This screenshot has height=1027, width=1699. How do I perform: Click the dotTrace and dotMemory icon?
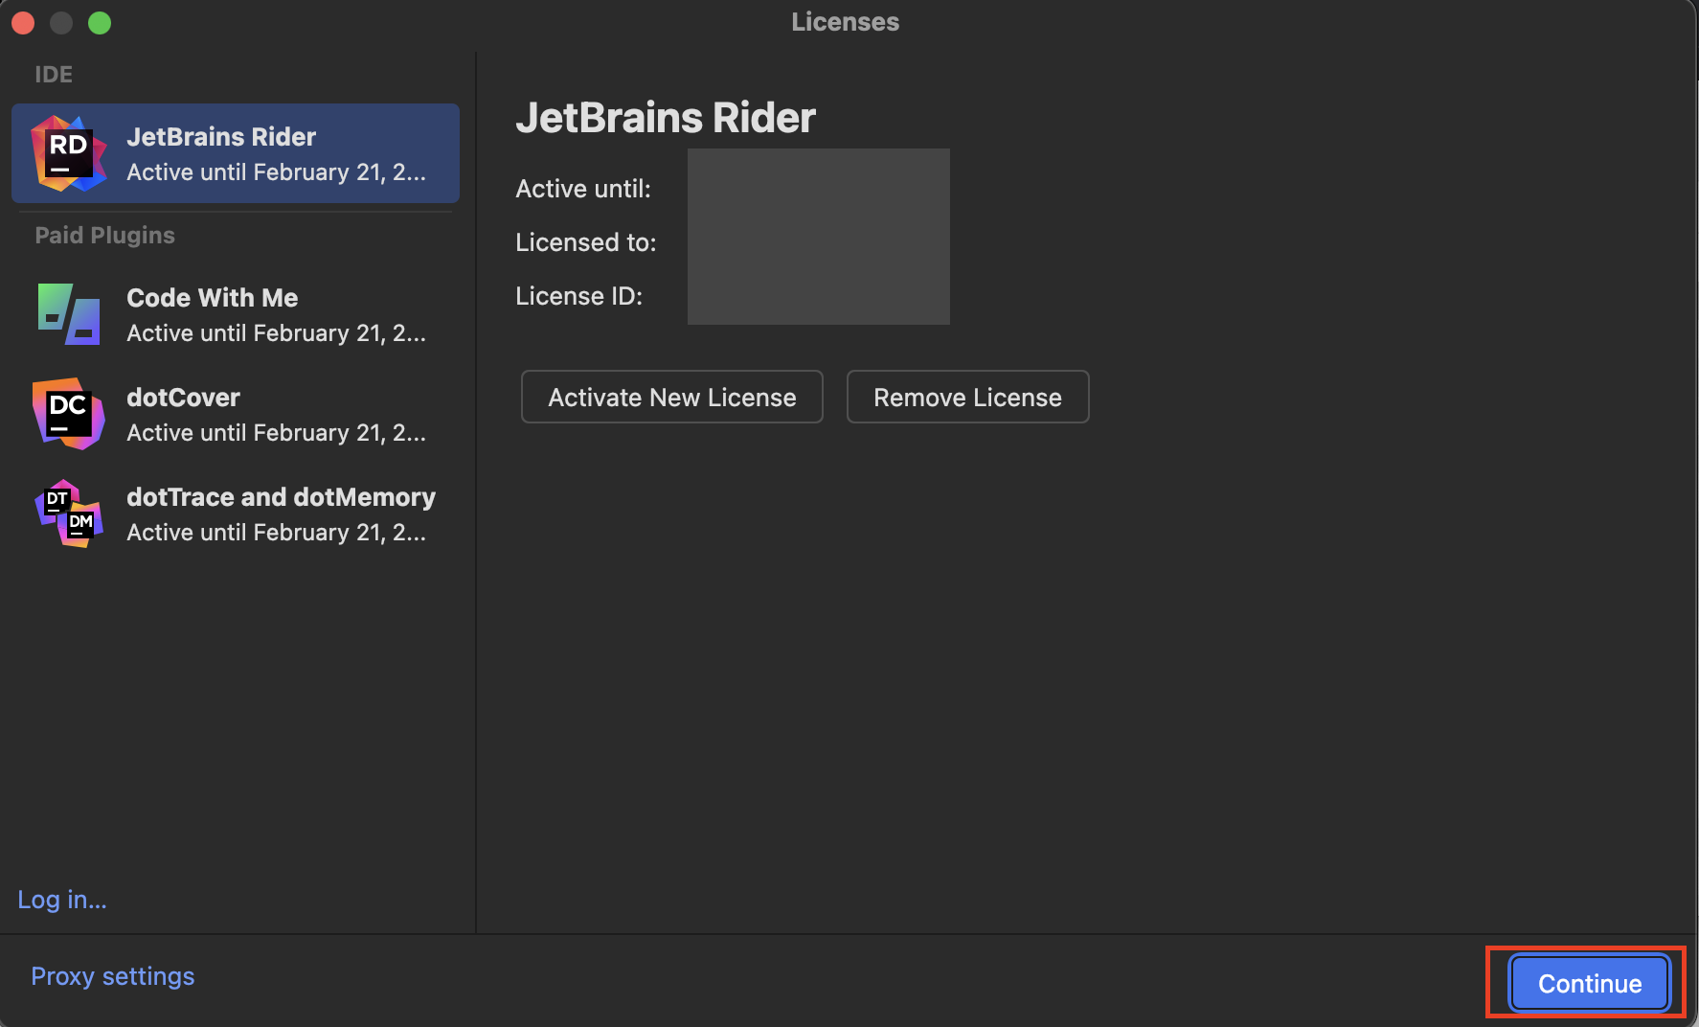[69, 513]
